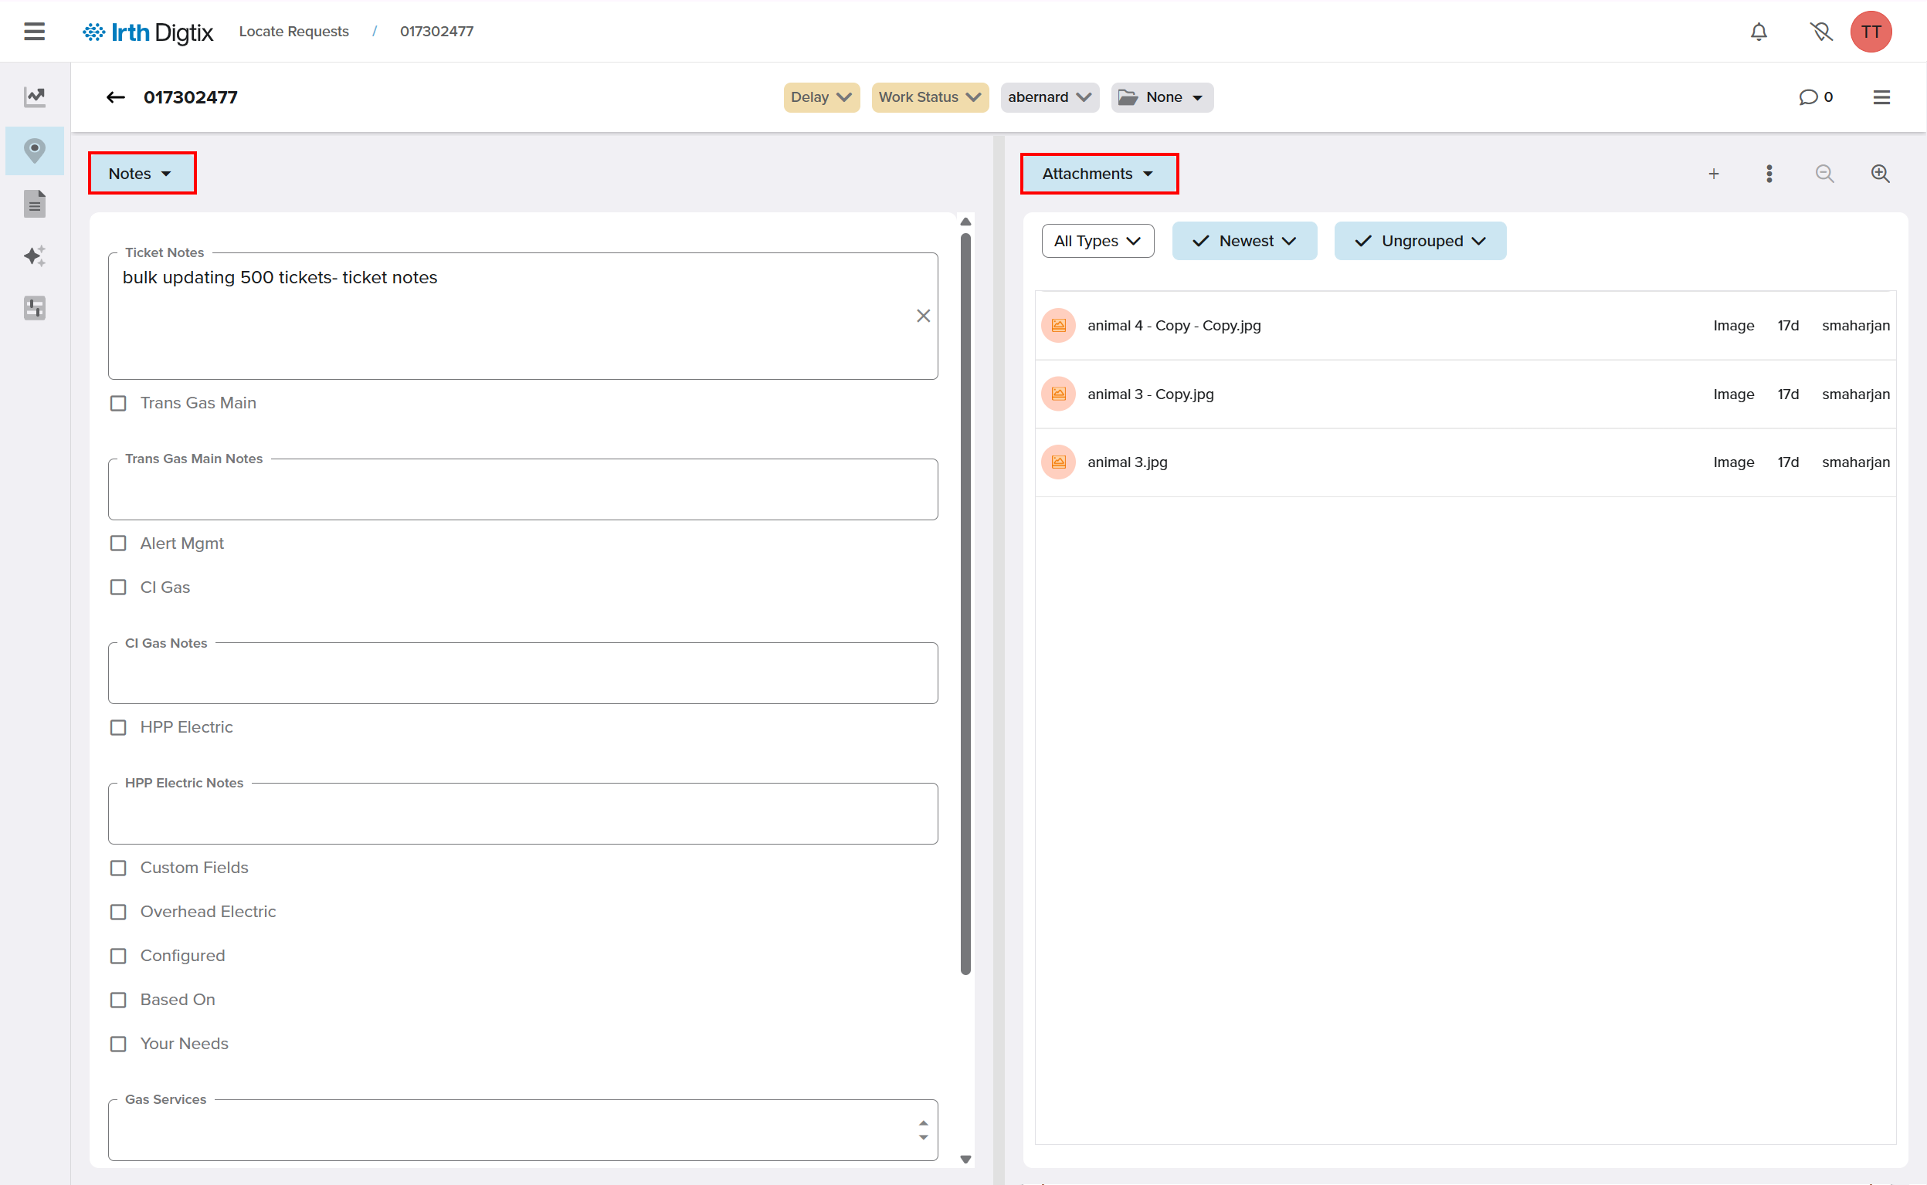Screen dimensions: 1927x1185
Task: Click into the CI Gas Notes field
Action: point(522,674)
